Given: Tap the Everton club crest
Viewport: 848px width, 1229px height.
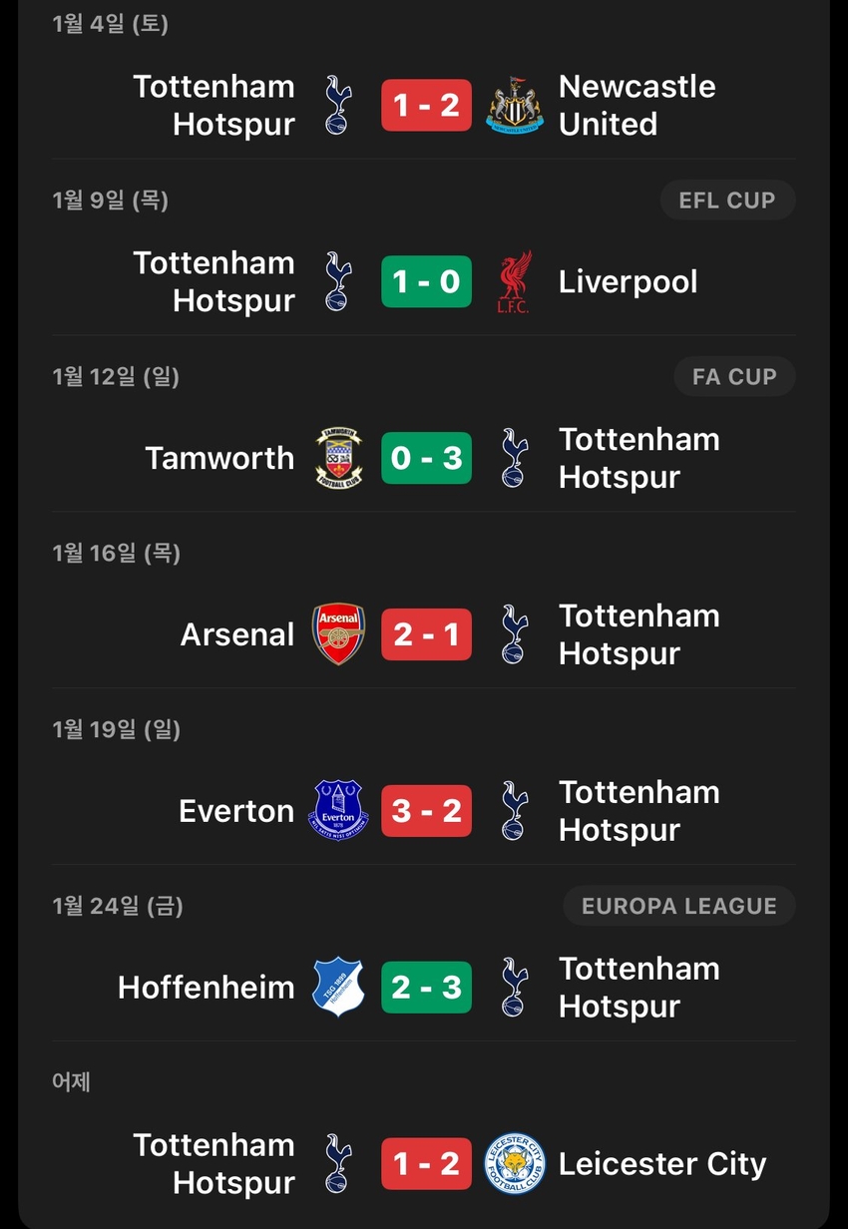Looking at the screenshot, I should (x=339, y=811).
